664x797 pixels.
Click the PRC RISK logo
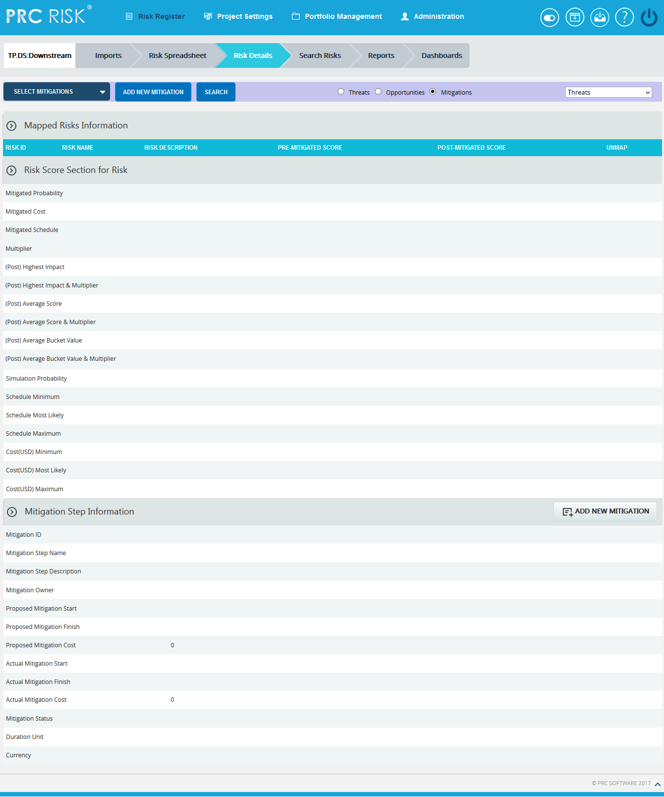[x=49, y=15]
